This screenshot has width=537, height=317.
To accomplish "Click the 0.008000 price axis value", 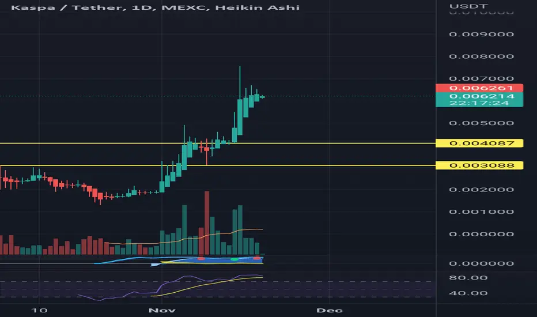I will click(x=481, y=56).
